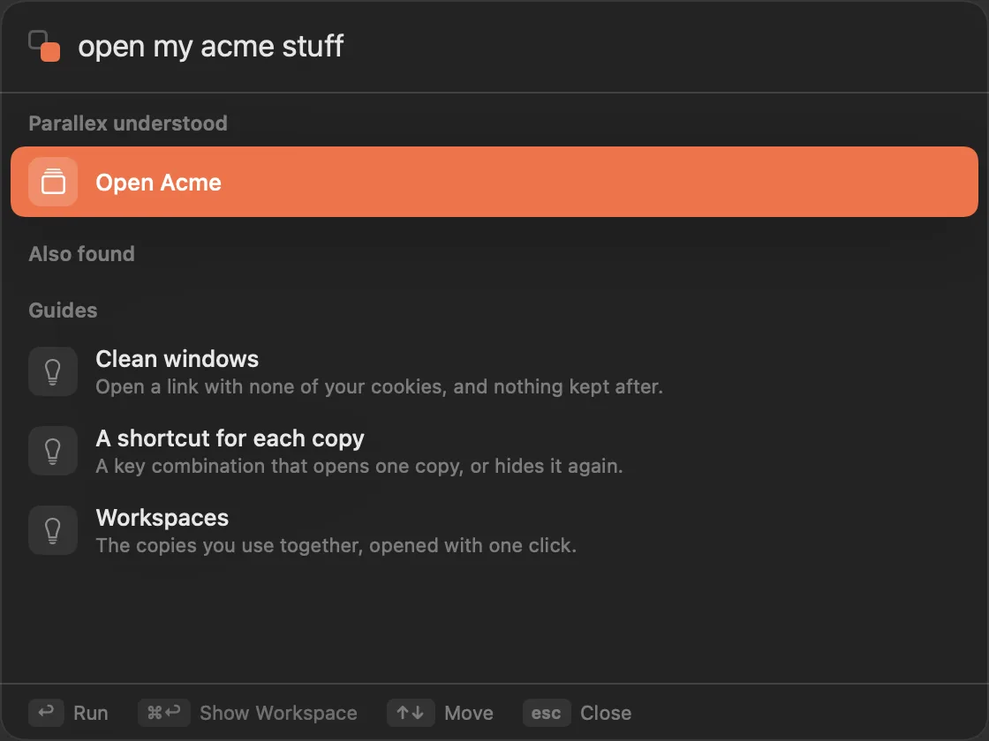Screen dimensions: 989x741
Task: Click the "Guides" section heading
Action: [x=63, y=310]
